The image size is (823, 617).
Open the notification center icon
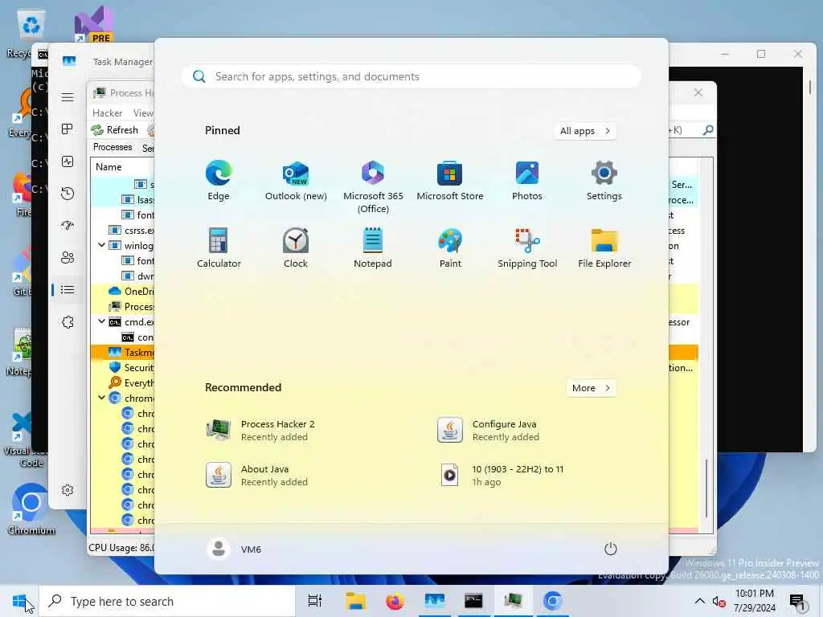click(x=798, y=601)
